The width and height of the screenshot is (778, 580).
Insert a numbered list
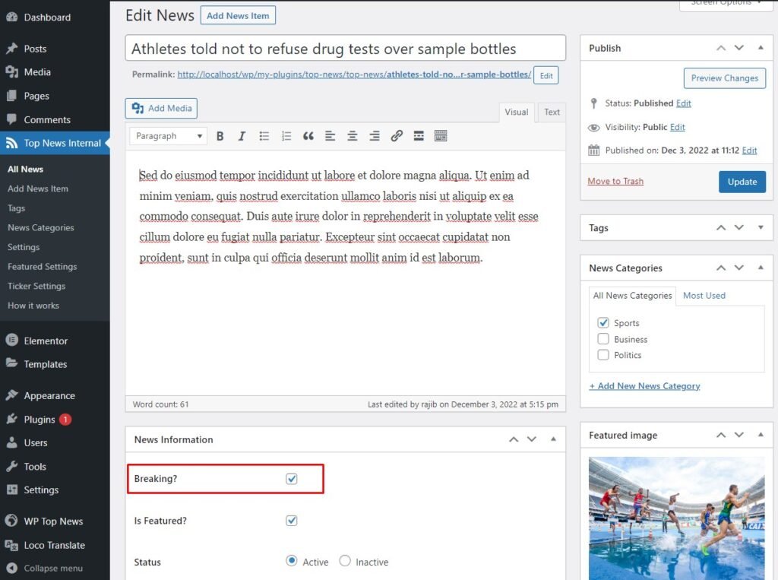[286, 136]
